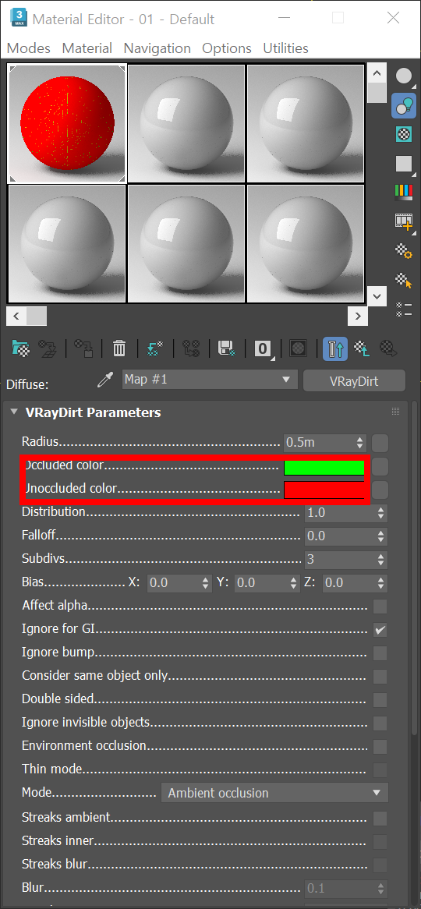Viewport: 421px width, 909px height.
Task: Click the Radius spinner arrows
Action: (x=361, y=444)
